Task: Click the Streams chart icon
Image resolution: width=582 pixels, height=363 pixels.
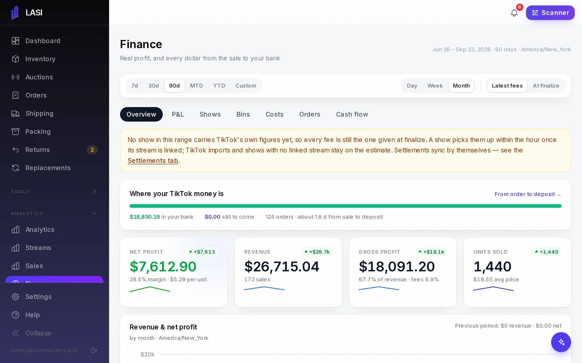Action: click(15, 248)
